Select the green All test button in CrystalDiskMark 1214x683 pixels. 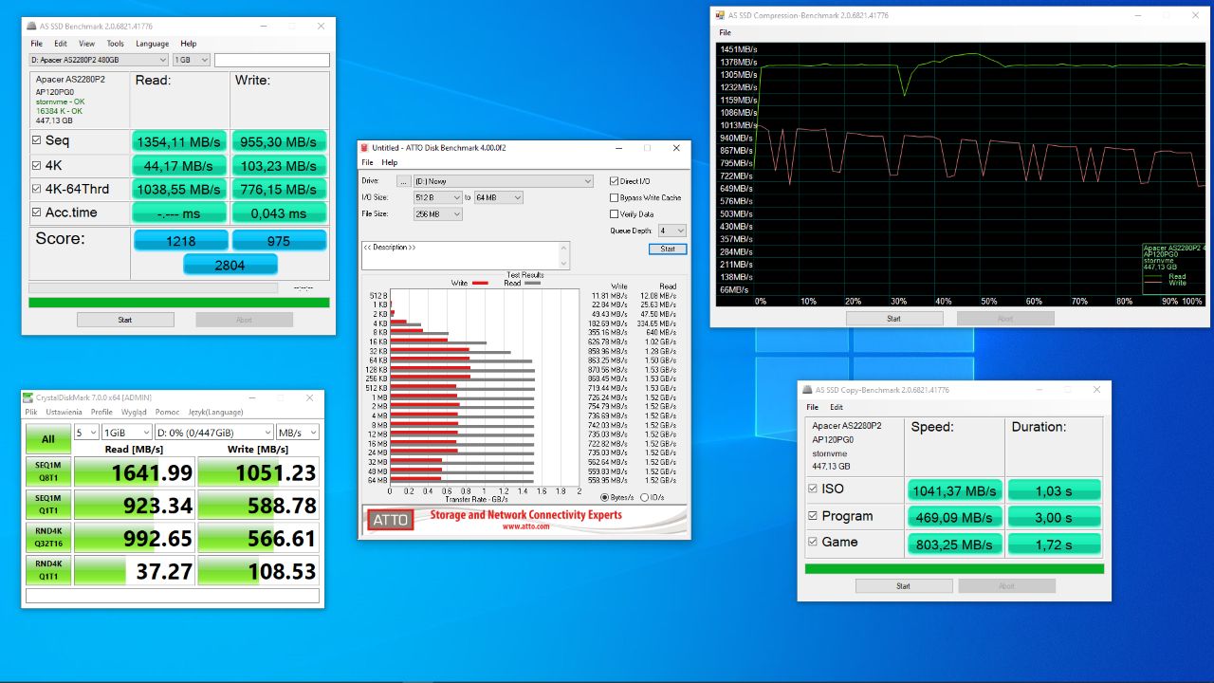46,438
